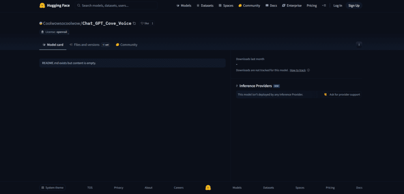Open the Privacy footer link
The height and width of the screenshot is (194, 404).
[119, 188]
